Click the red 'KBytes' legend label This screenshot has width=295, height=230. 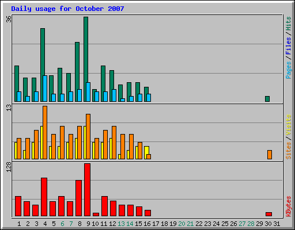pyautogui.click(x=289, y=206)
